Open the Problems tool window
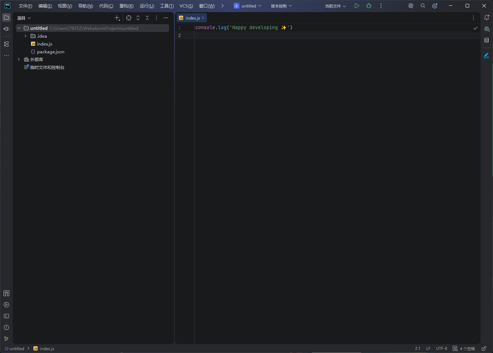The image size is (493, 353). tap(6, 327)
